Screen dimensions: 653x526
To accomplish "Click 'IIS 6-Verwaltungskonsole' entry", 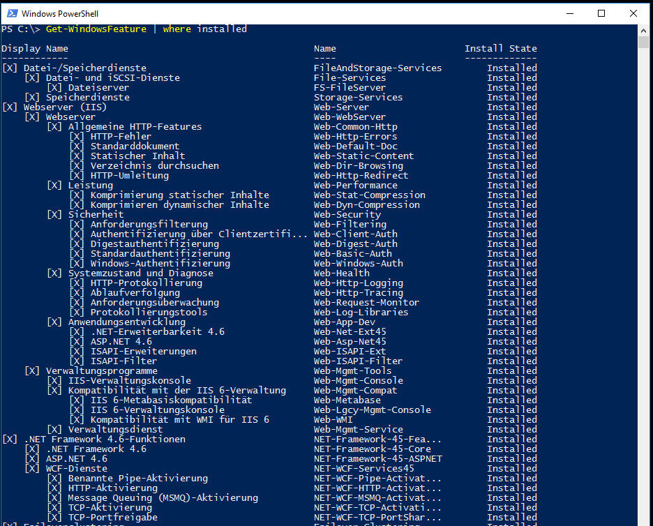I will point(158,409).
